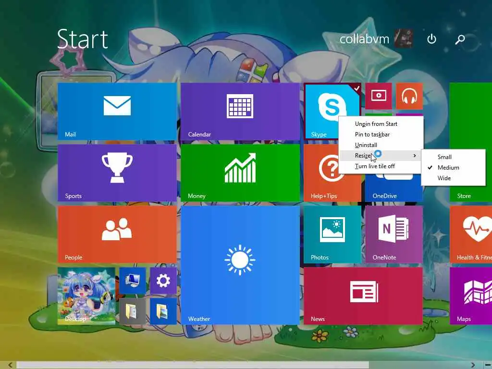
Task: Launch the OneNote tile
Action: [x=394, y=234]
